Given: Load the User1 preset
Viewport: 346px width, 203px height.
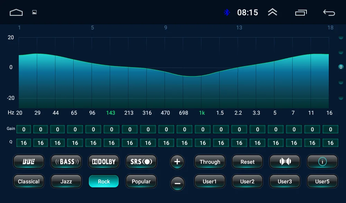Looking at the screenshot, I should coord(210,182).
